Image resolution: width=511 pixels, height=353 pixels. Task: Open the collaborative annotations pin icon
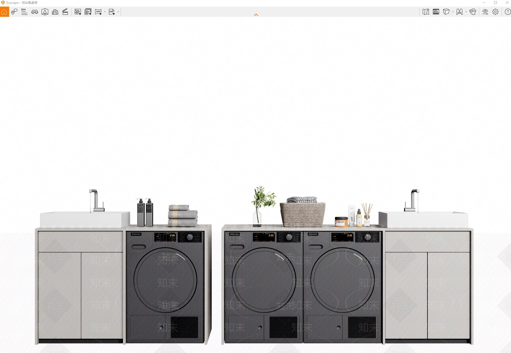point(14,12)
